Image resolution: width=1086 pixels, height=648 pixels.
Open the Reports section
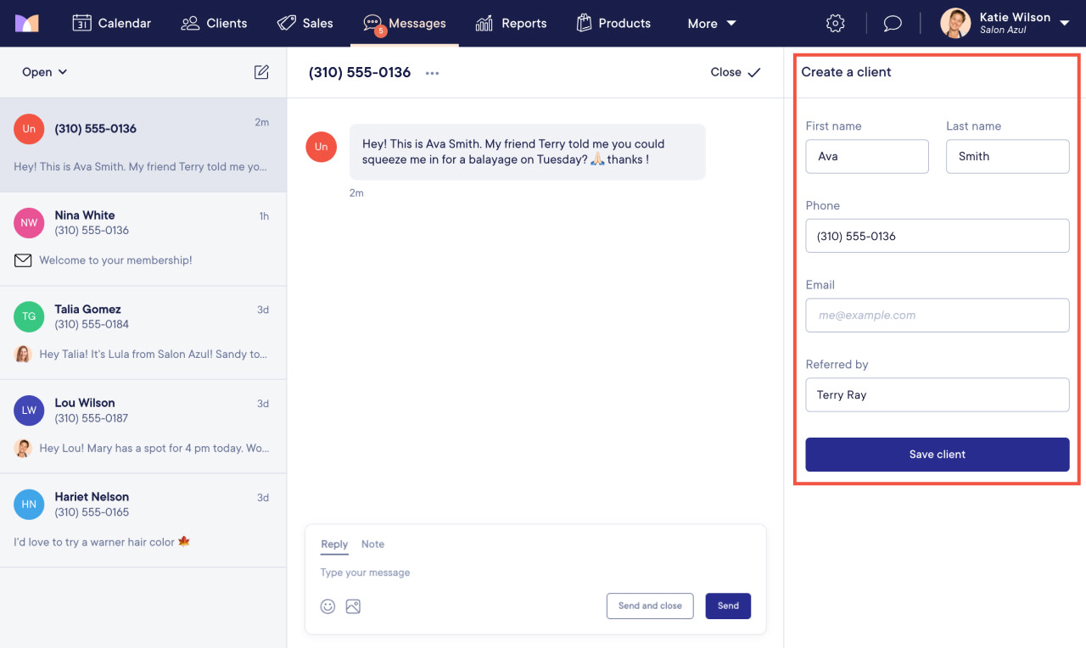[511, 23]
